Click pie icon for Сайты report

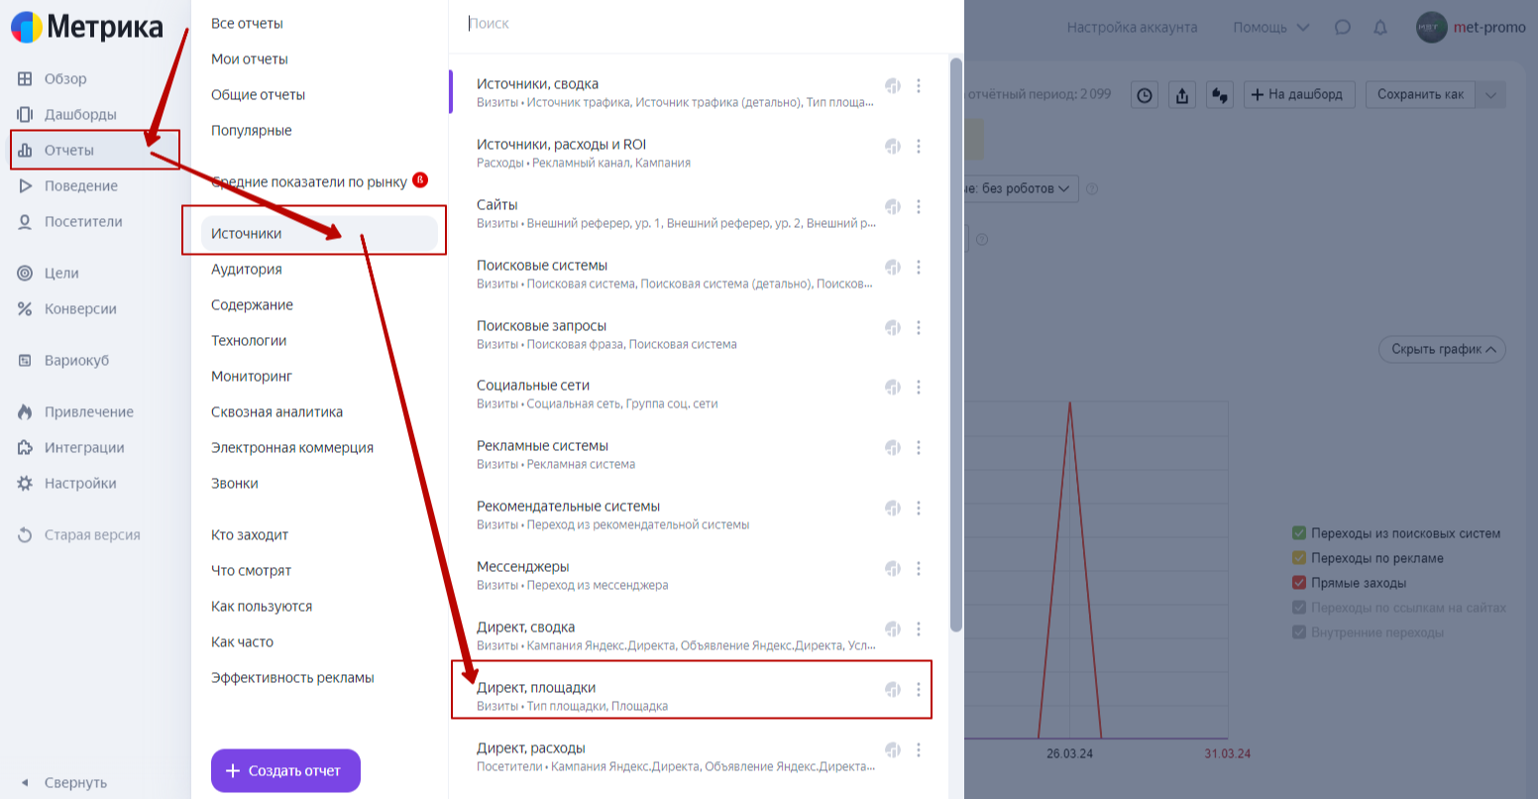pyautogui.click(x=893, y=207)
